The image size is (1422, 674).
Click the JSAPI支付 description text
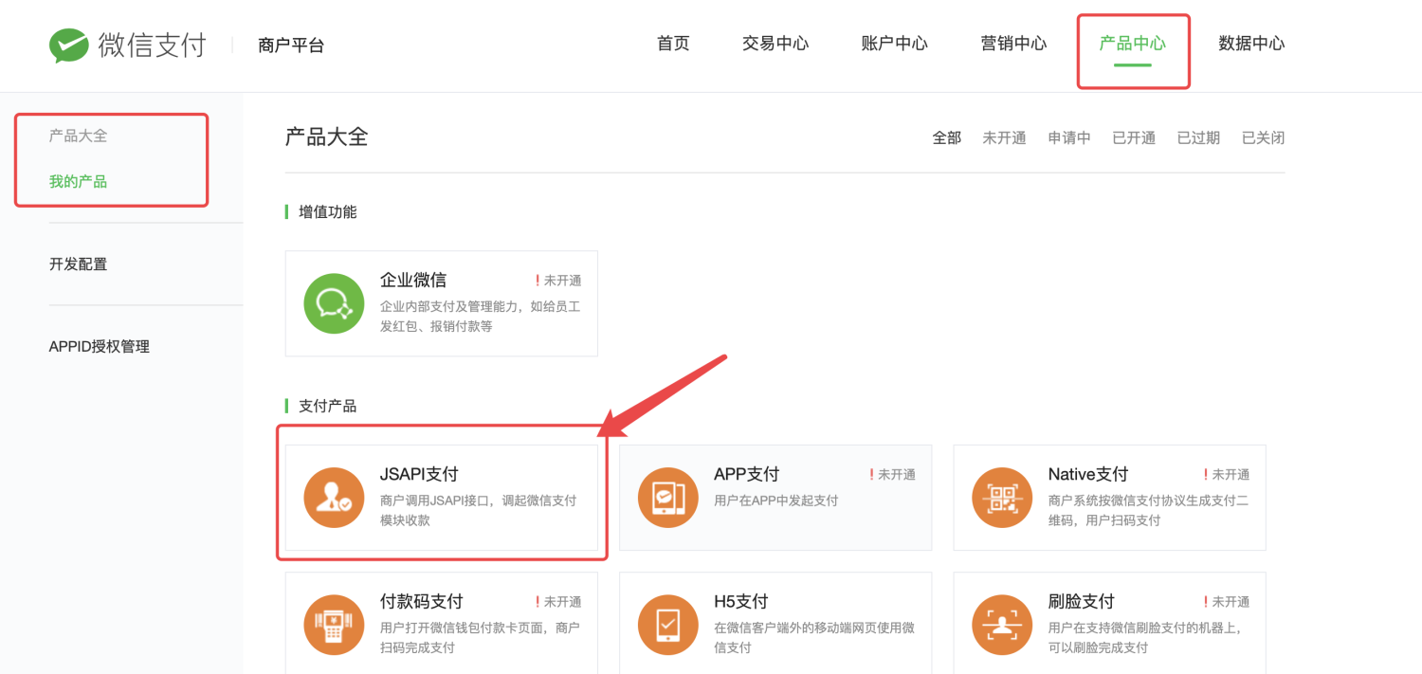point(479,510)
